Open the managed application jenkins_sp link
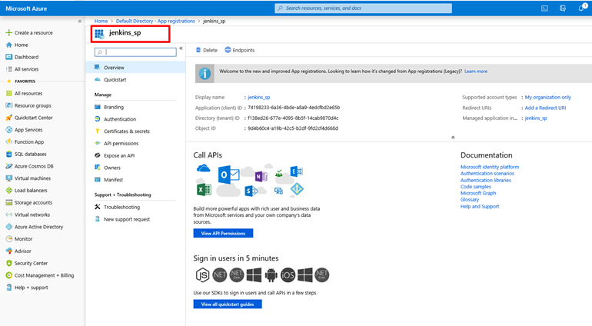Viewport: 592px width, 326px height. [x=536, y=118]
